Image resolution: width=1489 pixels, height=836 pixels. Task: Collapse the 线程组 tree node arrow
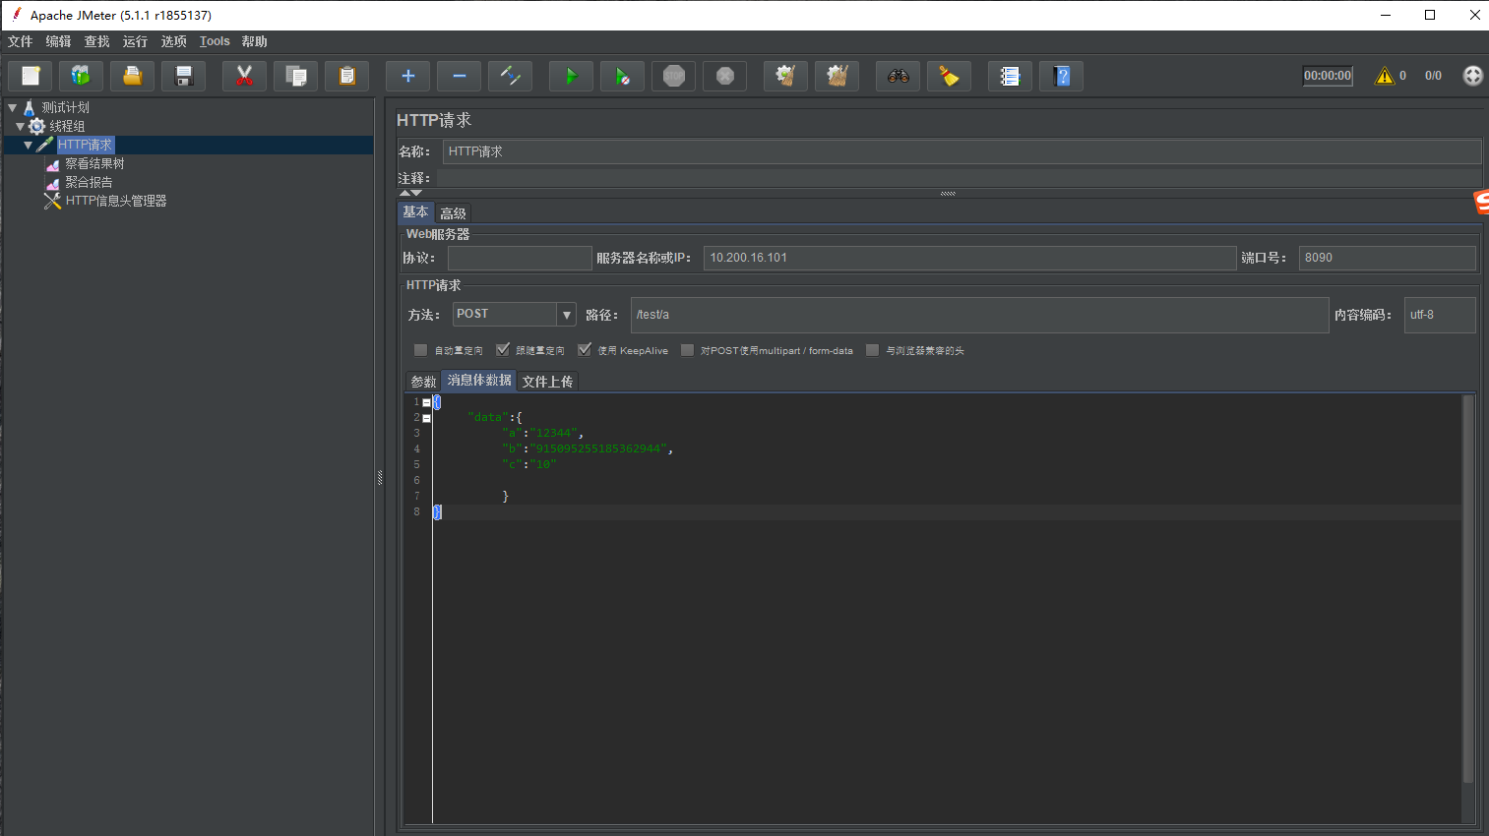pos(20,126)
